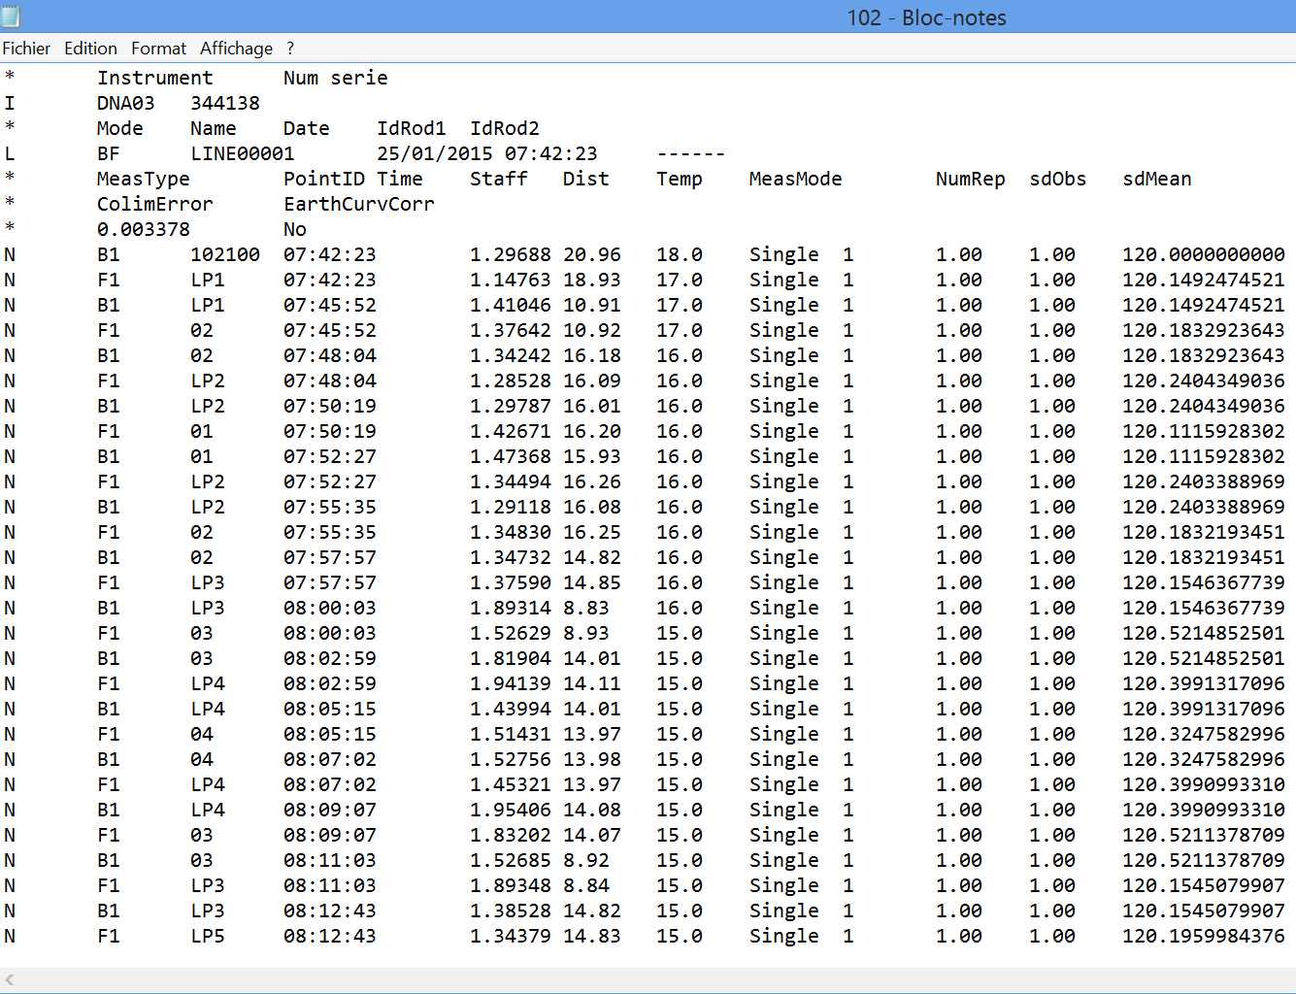Click the staff reading 1.83202
The image size is (1296, 994).
click(x=511, y=835)
